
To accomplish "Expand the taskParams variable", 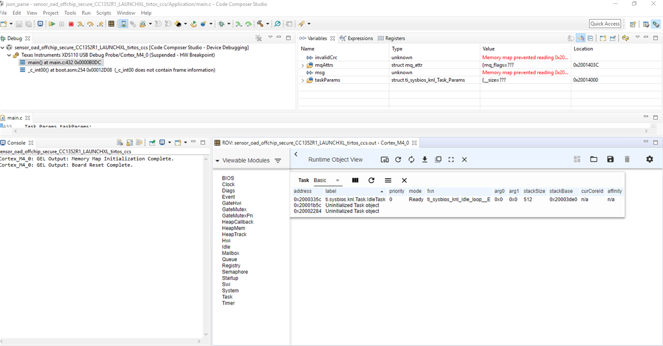I will (303, 80).
